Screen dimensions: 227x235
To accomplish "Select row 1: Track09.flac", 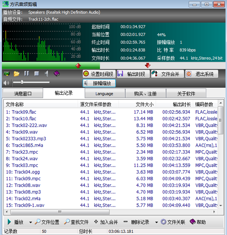I will [x=110, y=112].
